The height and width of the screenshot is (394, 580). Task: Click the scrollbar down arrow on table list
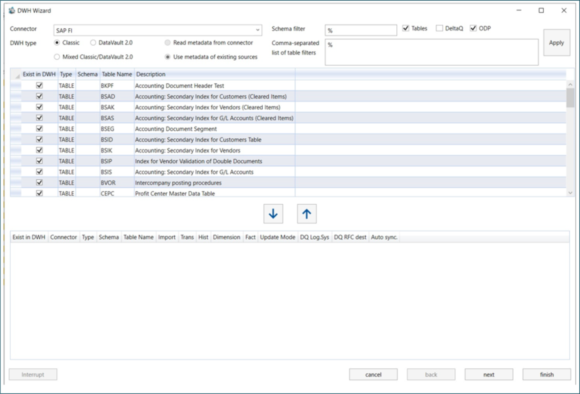pos(569,192)
